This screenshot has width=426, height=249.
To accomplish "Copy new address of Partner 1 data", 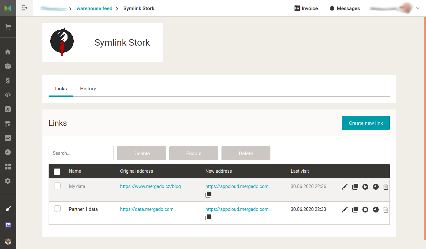I will pos(208,217).
